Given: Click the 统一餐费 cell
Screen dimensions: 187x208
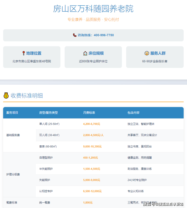Looking at the screenshot, I should click(x=44, y=203).
